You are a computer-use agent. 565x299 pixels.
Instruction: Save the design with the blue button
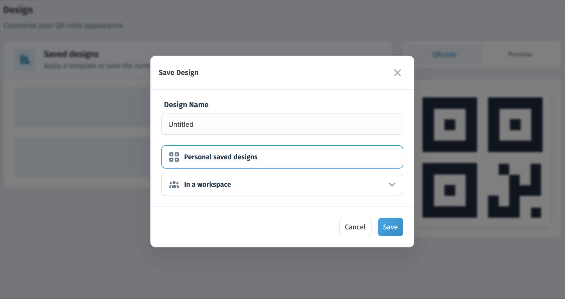(x=390, y=227)
